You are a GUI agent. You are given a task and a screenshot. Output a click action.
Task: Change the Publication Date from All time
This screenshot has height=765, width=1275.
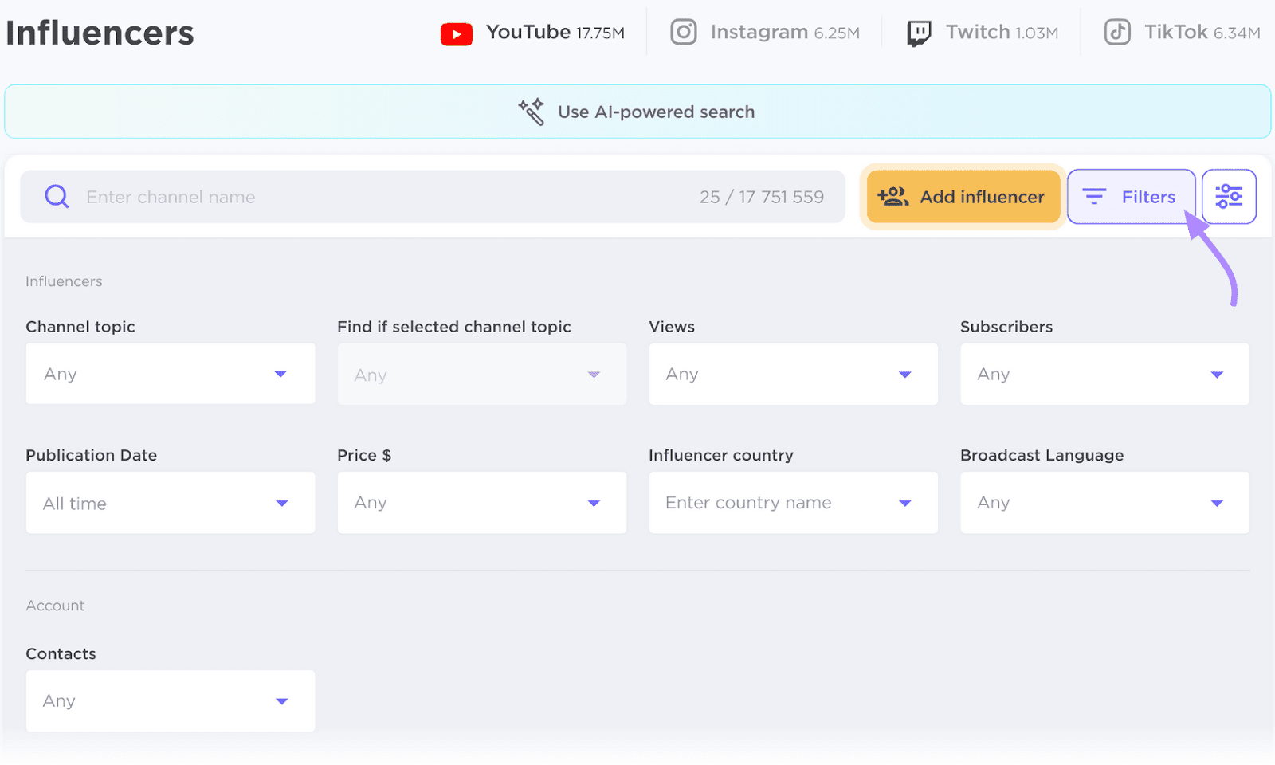(x=170, y=503)
